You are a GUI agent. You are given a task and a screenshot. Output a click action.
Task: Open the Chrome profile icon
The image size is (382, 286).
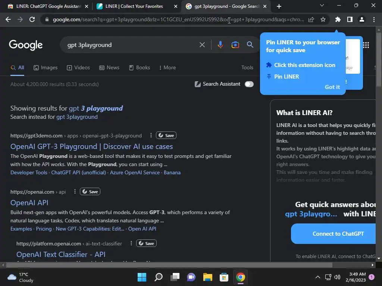coord(362,19)
